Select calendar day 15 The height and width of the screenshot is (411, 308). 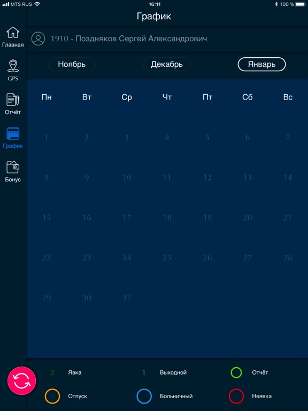(47, 218)
